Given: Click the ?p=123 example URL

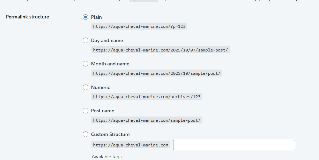Looking at the screenshot, I should pyautogui.click(x=139, y=26).
